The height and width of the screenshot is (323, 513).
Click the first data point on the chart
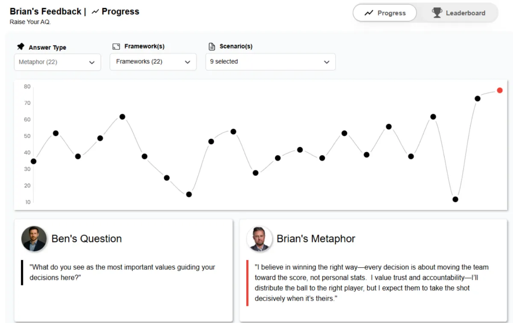coord(33,161)
